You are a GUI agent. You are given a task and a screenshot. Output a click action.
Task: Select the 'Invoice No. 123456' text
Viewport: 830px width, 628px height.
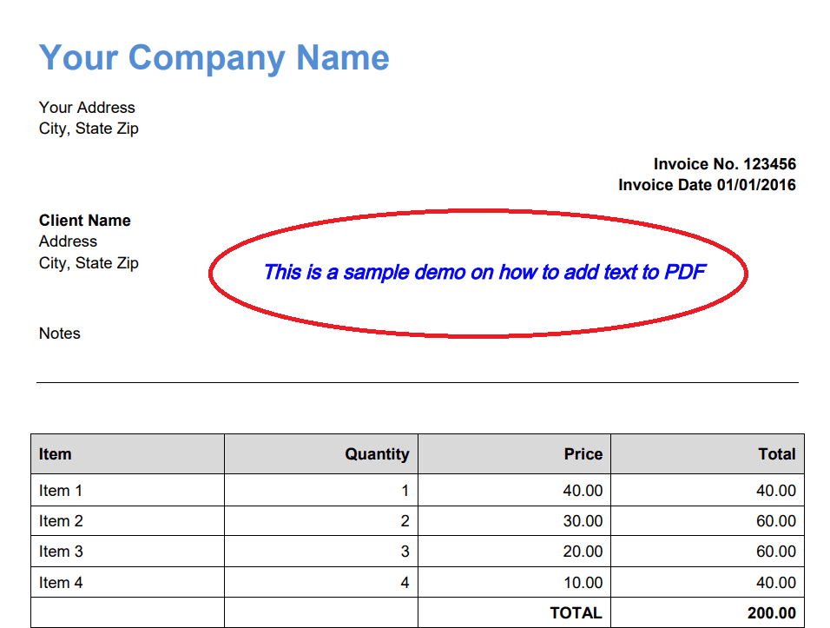(724, 164)
